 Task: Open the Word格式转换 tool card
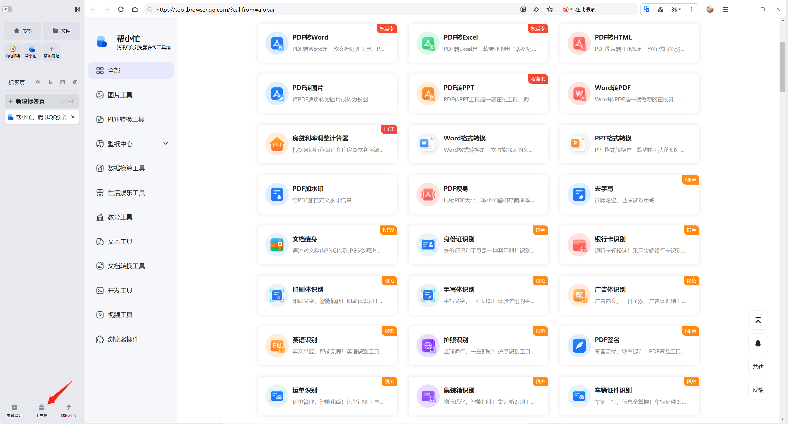pyautogui.click(x=478, y=144)
